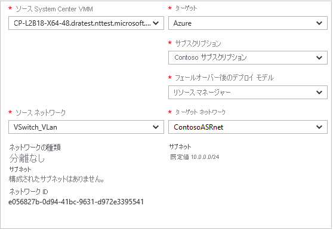Open the VSwitch_VLan source network dropdown
This screenshot has width=333, height=230.
point(86,127)
